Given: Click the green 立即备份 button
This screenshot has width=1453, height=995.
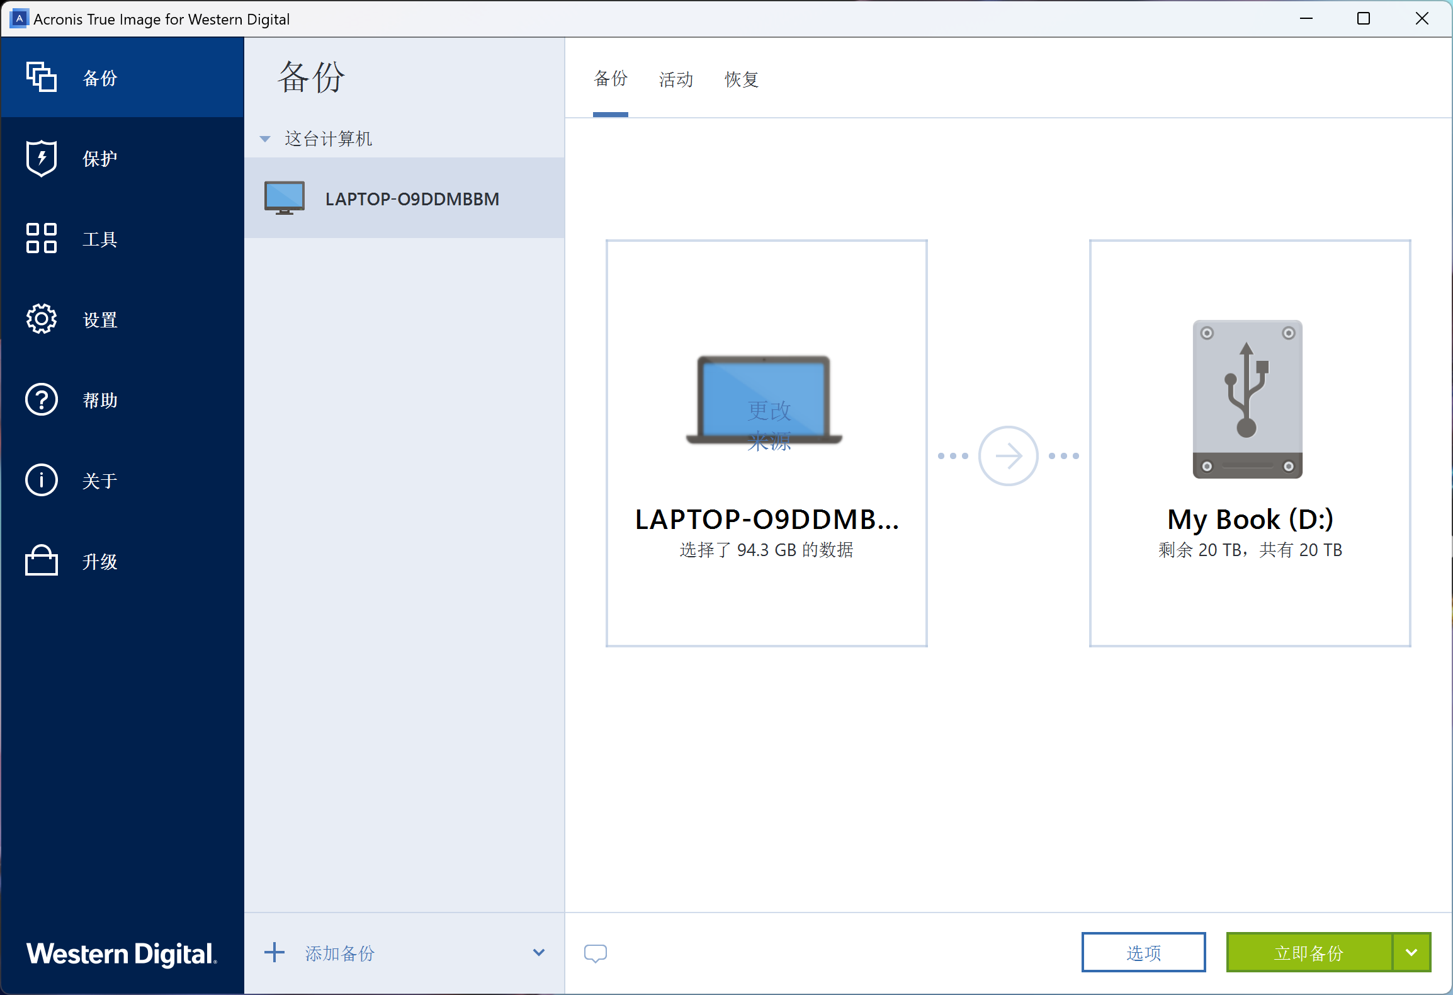Looking at the screenshot, I should pos(1309,953).
